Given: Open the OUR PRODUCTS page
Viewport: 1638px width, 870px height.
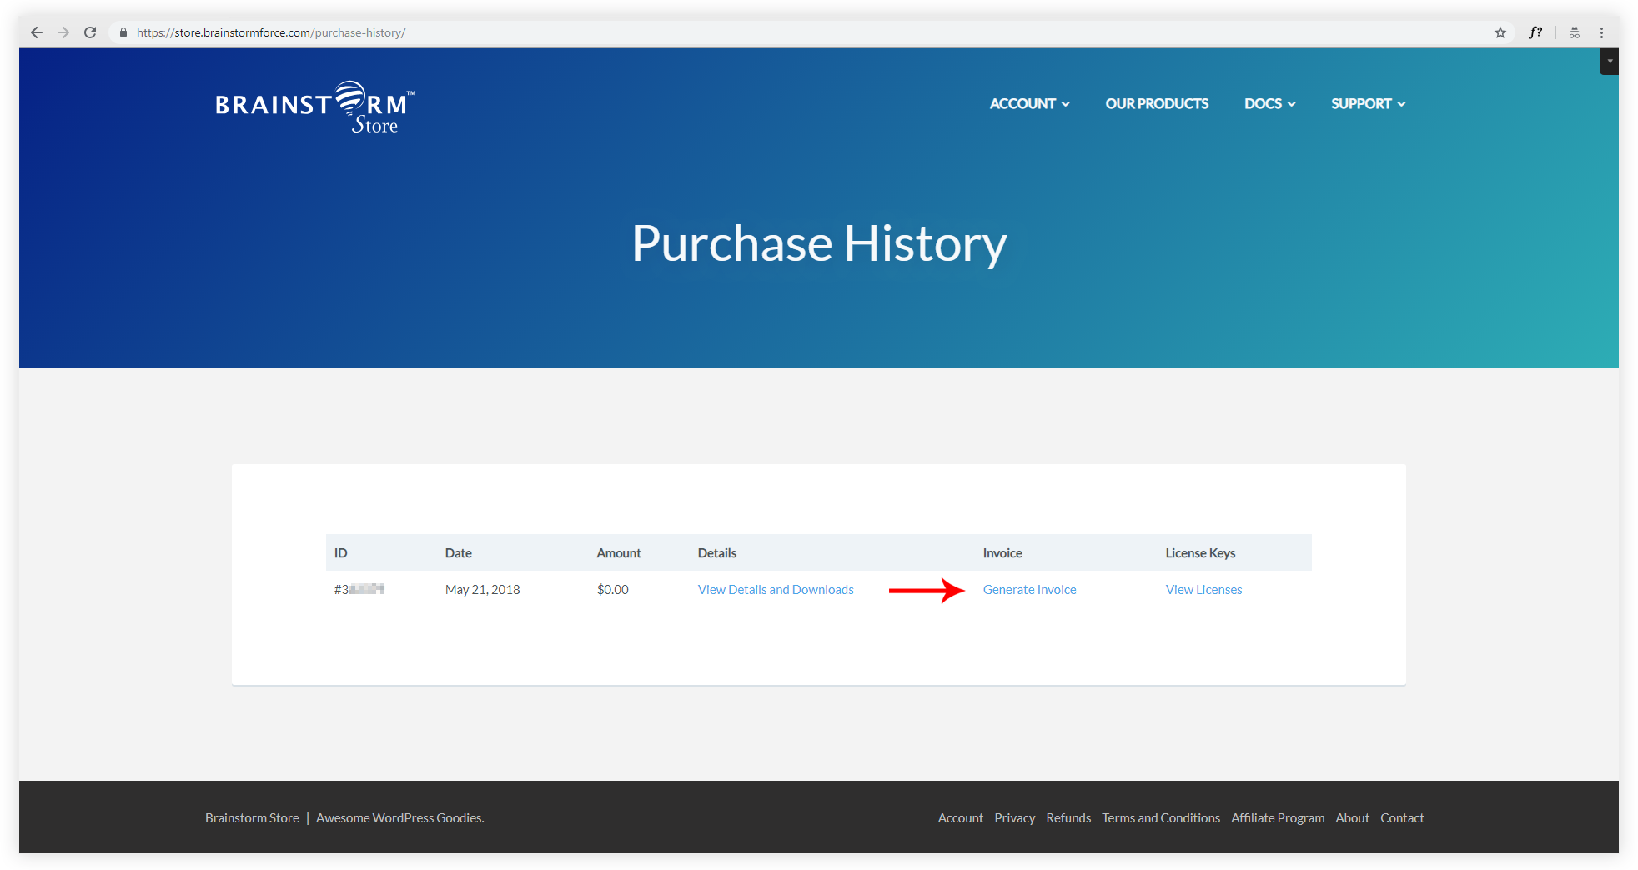Looking at the screenshot, I should (x=1157, y=103).
